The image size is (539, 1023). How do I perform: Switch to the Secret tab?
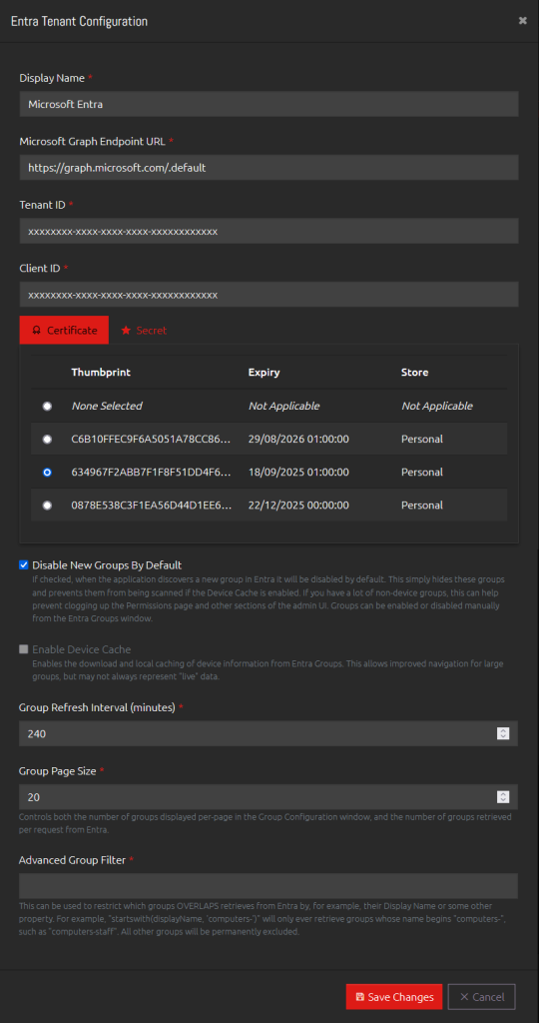coord(144,330)
